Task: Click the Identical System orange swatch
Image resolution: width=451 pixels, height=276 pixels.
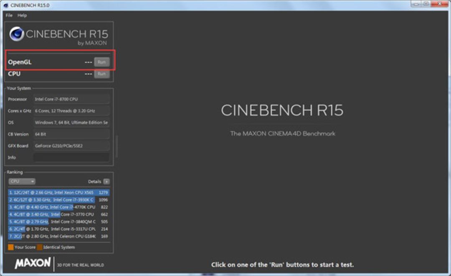Action: 40,247
